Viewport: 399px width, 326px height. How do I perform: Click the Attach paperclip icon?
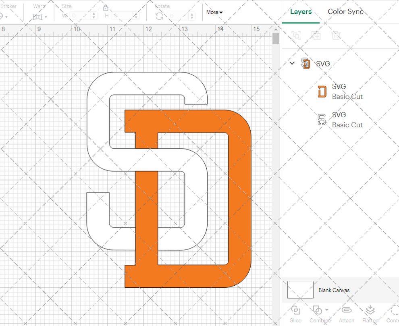pyautogui.click(x=346, y=311)
